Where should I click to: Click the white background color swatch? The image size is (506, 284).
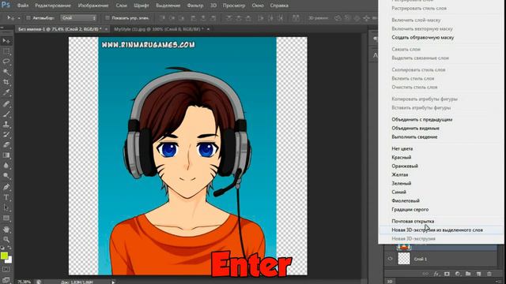(9, 260)
